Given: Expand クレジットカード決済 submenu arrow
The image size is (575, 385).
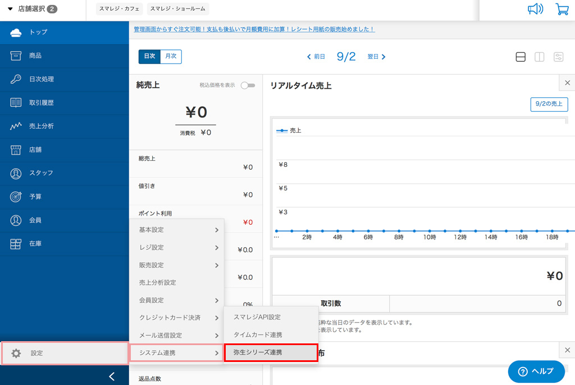Looking at the screenshot, I should pyautogui.click(x=217, y=318).
